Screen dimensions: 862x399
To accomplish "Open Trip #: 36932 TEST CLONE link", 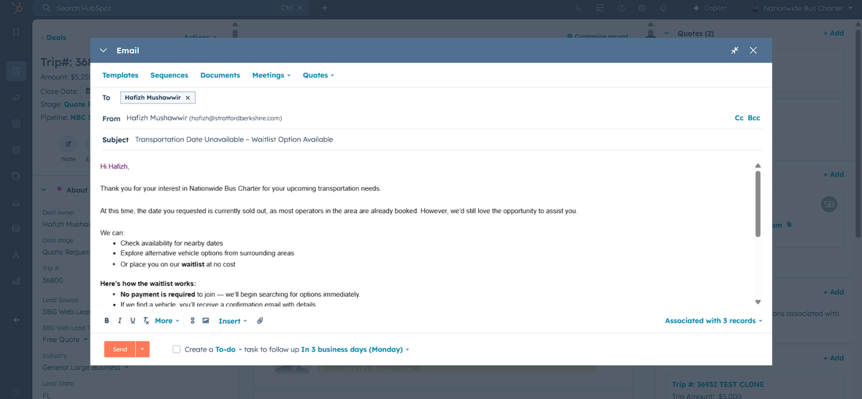I will (x=718, y=384).
